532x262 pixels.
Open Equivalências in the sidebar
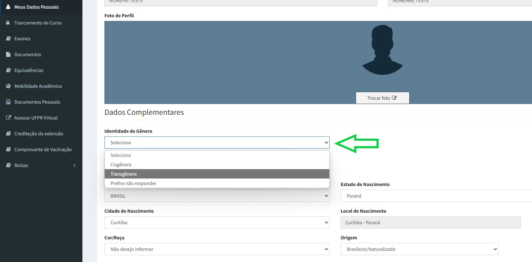point(29,70)
